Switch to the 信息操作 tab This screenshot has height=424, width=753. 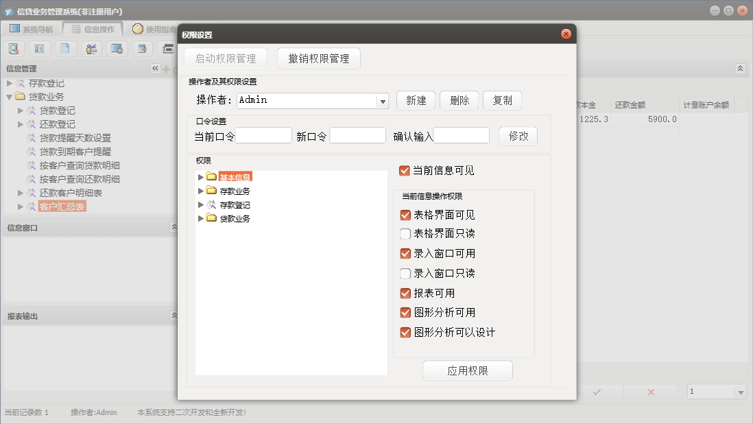(93, 29)
